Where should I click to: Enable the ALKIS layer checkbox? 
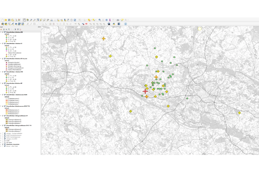point(3,140)
